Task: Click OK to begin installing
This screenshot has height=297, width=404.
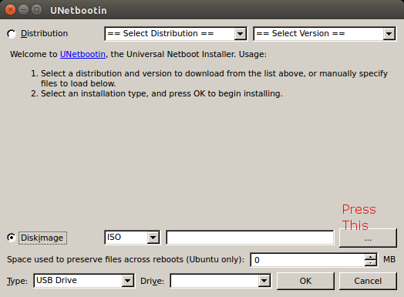Action: pyautogui.click(x=305, y=281)
